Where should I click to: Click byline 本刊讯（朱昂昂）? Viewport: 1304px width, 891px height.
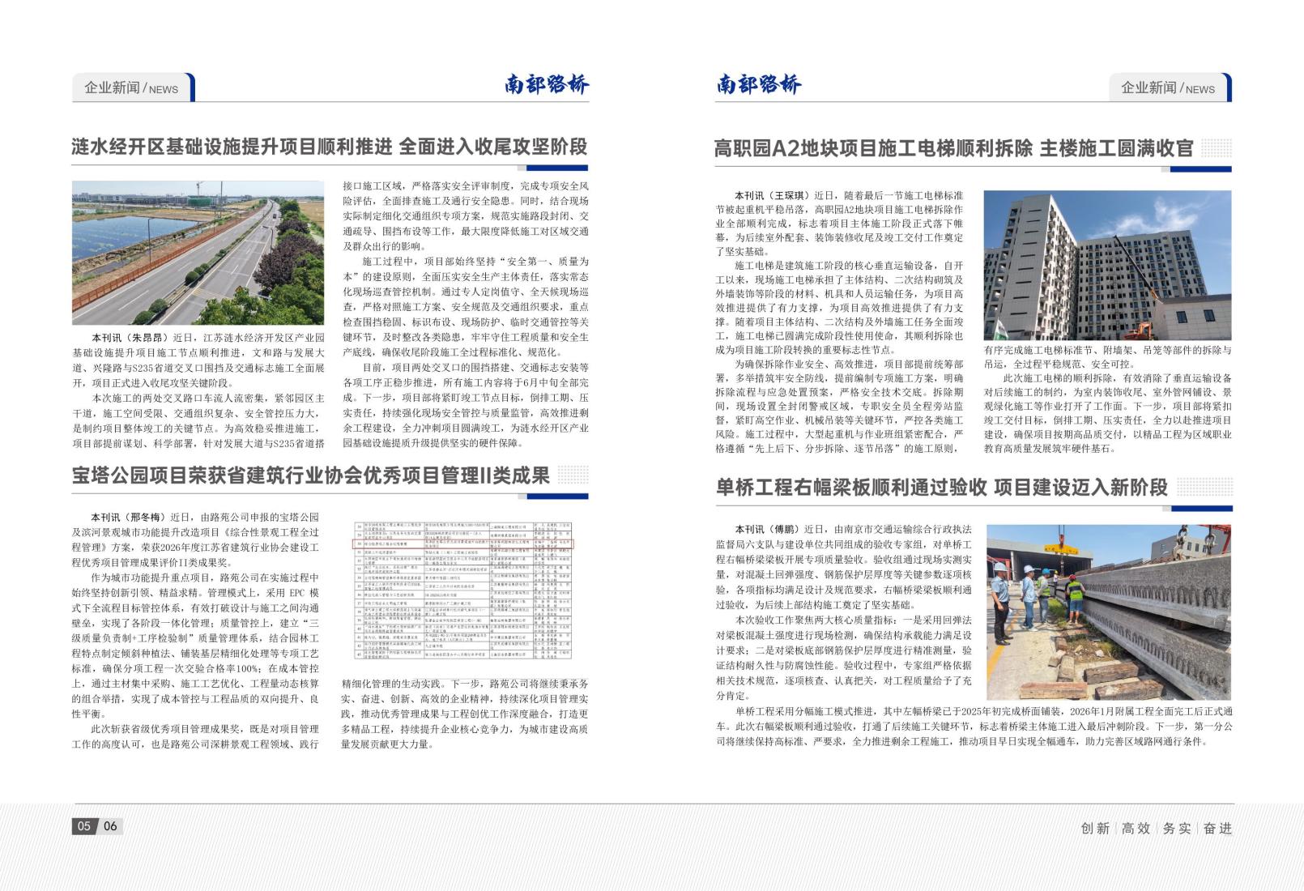tap(130, 338)
